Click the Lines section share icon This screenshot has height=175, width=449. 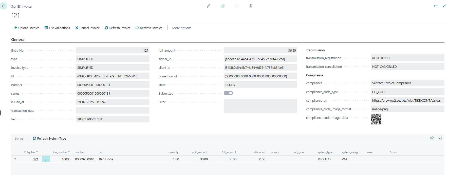point(432,138)
